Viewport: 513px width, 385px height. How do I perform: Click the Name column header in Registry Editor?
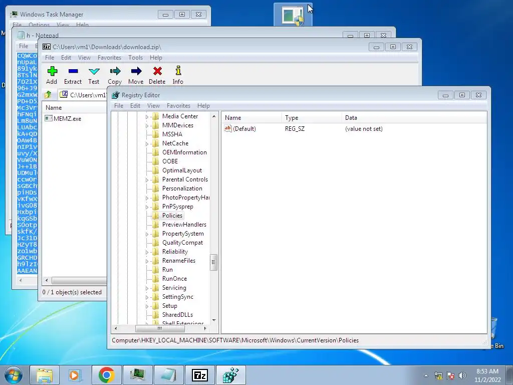click(x=251, y=118)
